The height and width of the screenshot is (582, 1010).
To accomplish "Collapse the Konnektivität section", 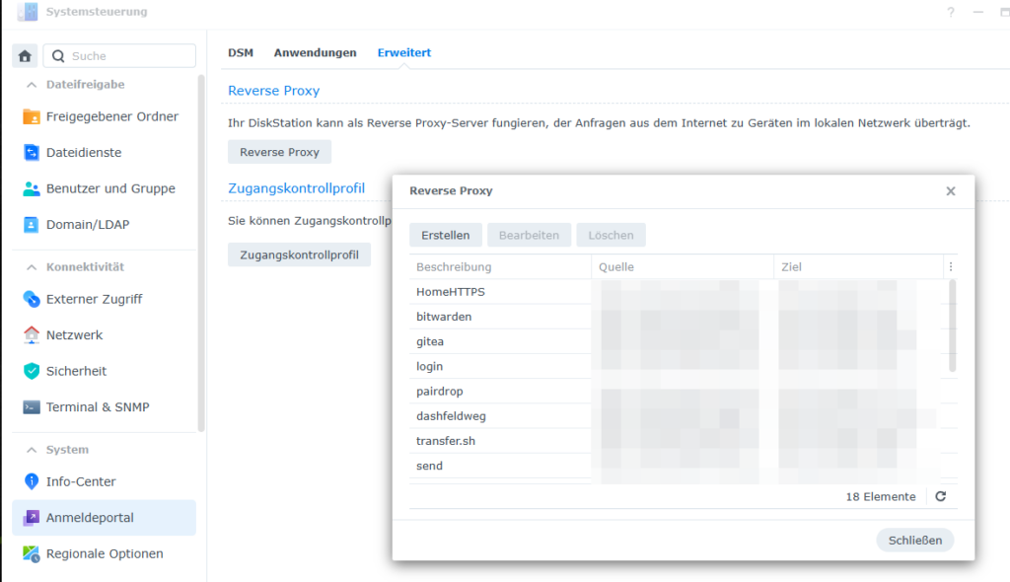I will [x=31, y=267].
